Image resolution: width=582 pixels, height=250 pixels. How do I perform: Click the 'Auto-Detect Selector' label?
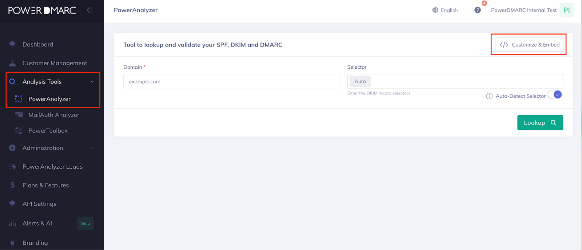tap(521, 96)
